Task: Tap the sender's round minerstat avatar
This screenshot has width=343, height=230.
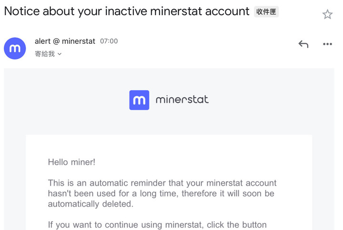Action: point(15,48)
